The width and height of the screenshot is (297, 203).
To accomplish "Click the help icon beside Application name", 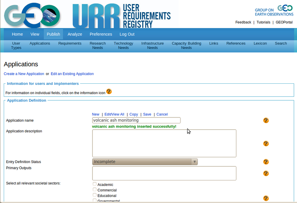I will pyautogui.click(x=266, y=120).
